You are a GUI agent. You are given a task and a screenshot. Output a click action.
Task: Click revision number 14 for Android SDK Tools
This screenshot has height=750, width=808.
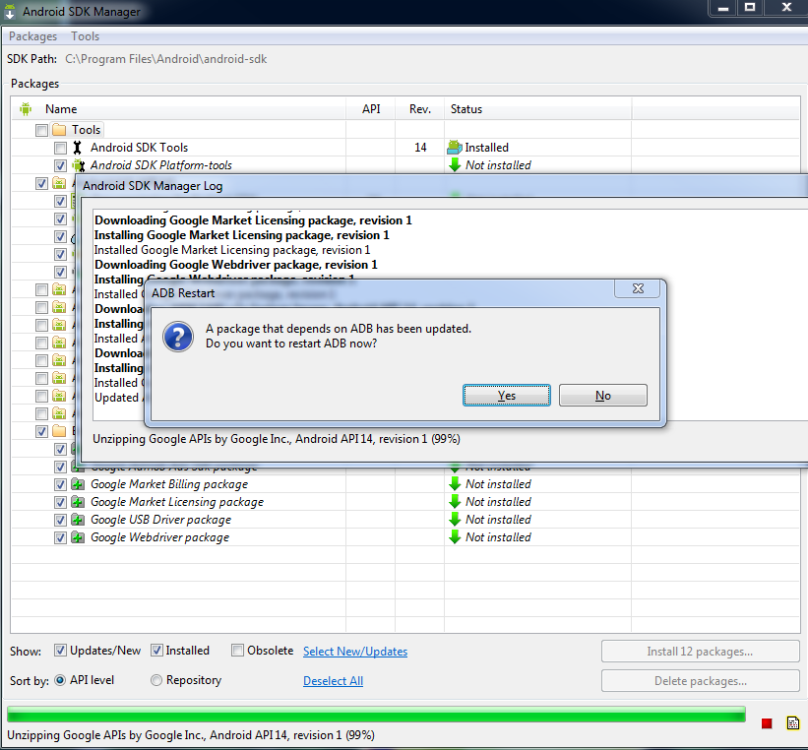[420, 148]
